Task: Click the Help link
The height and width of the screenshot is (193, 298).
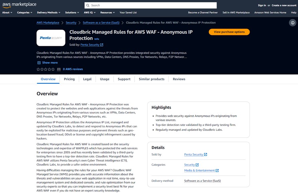Action: pos(294,13)
